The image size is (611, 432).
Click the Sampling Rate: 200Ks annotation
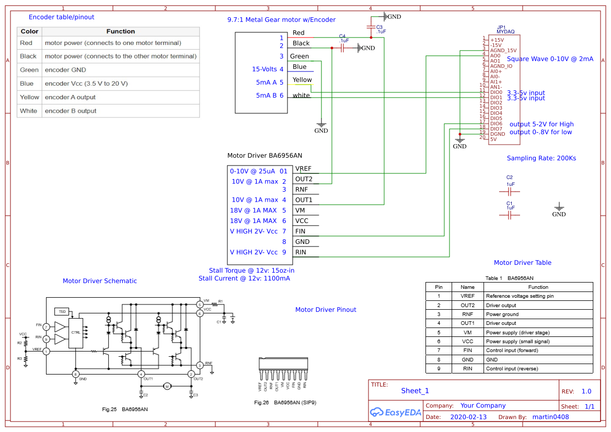[x=541, y=158]
